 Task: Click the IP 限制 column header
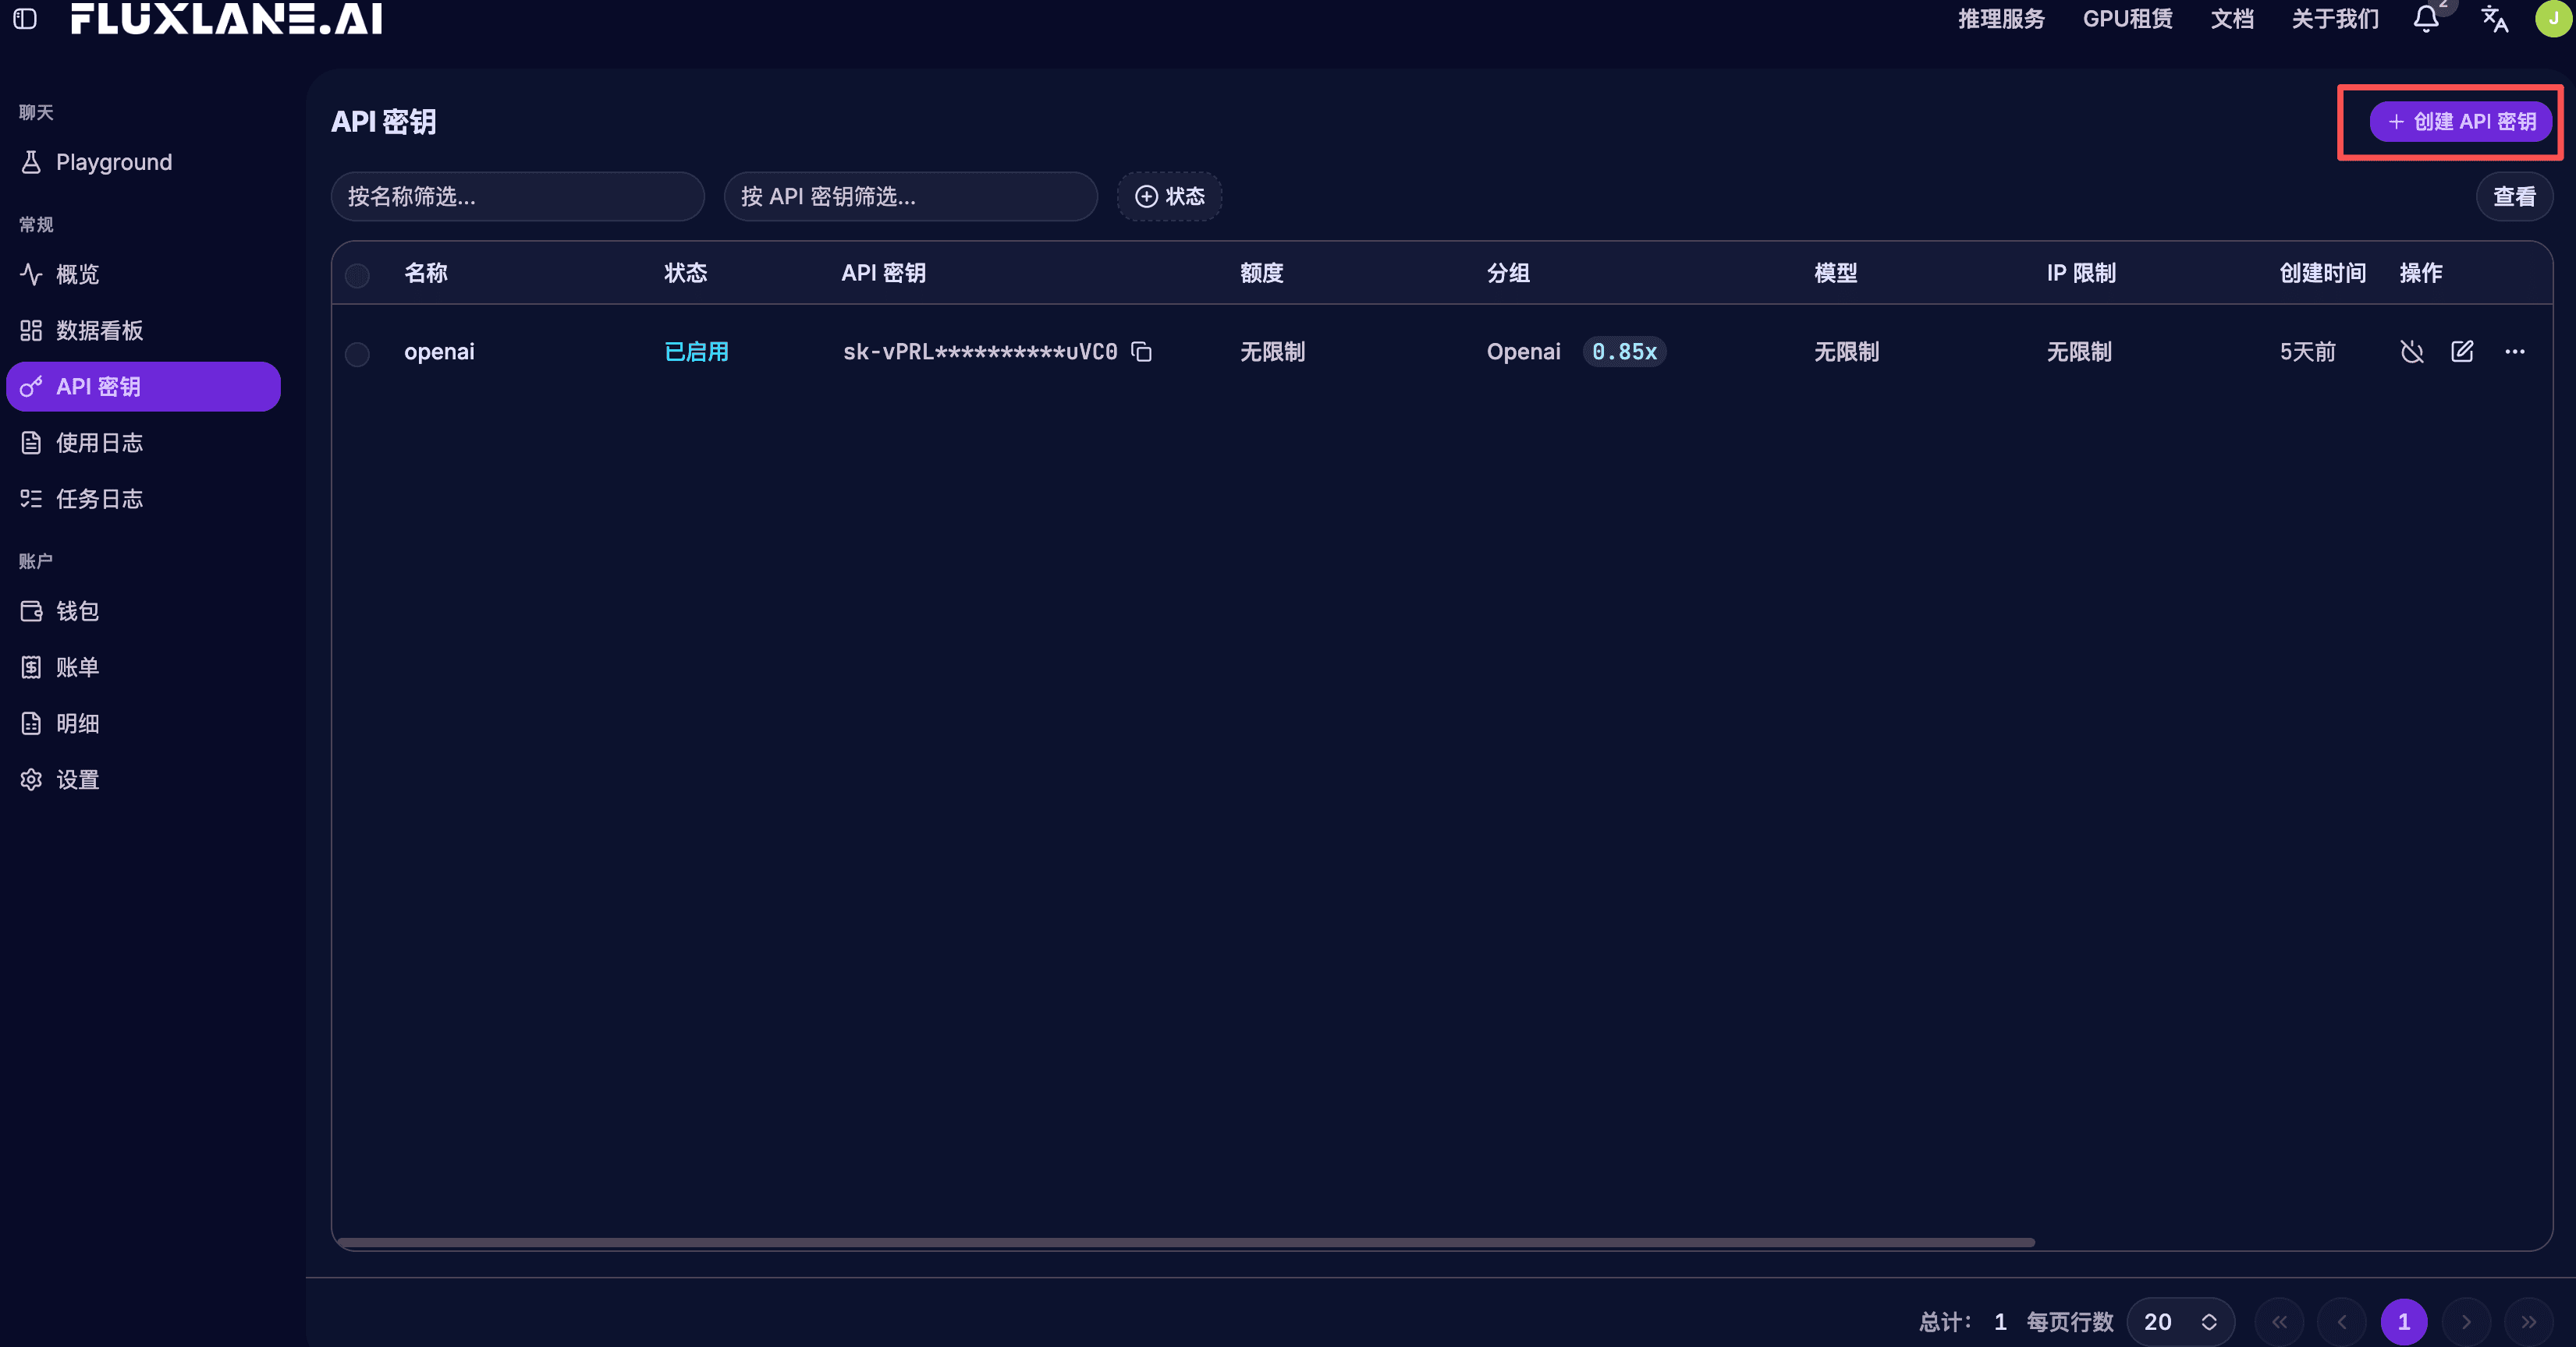pyautogui.click(x=2080, y=273)
